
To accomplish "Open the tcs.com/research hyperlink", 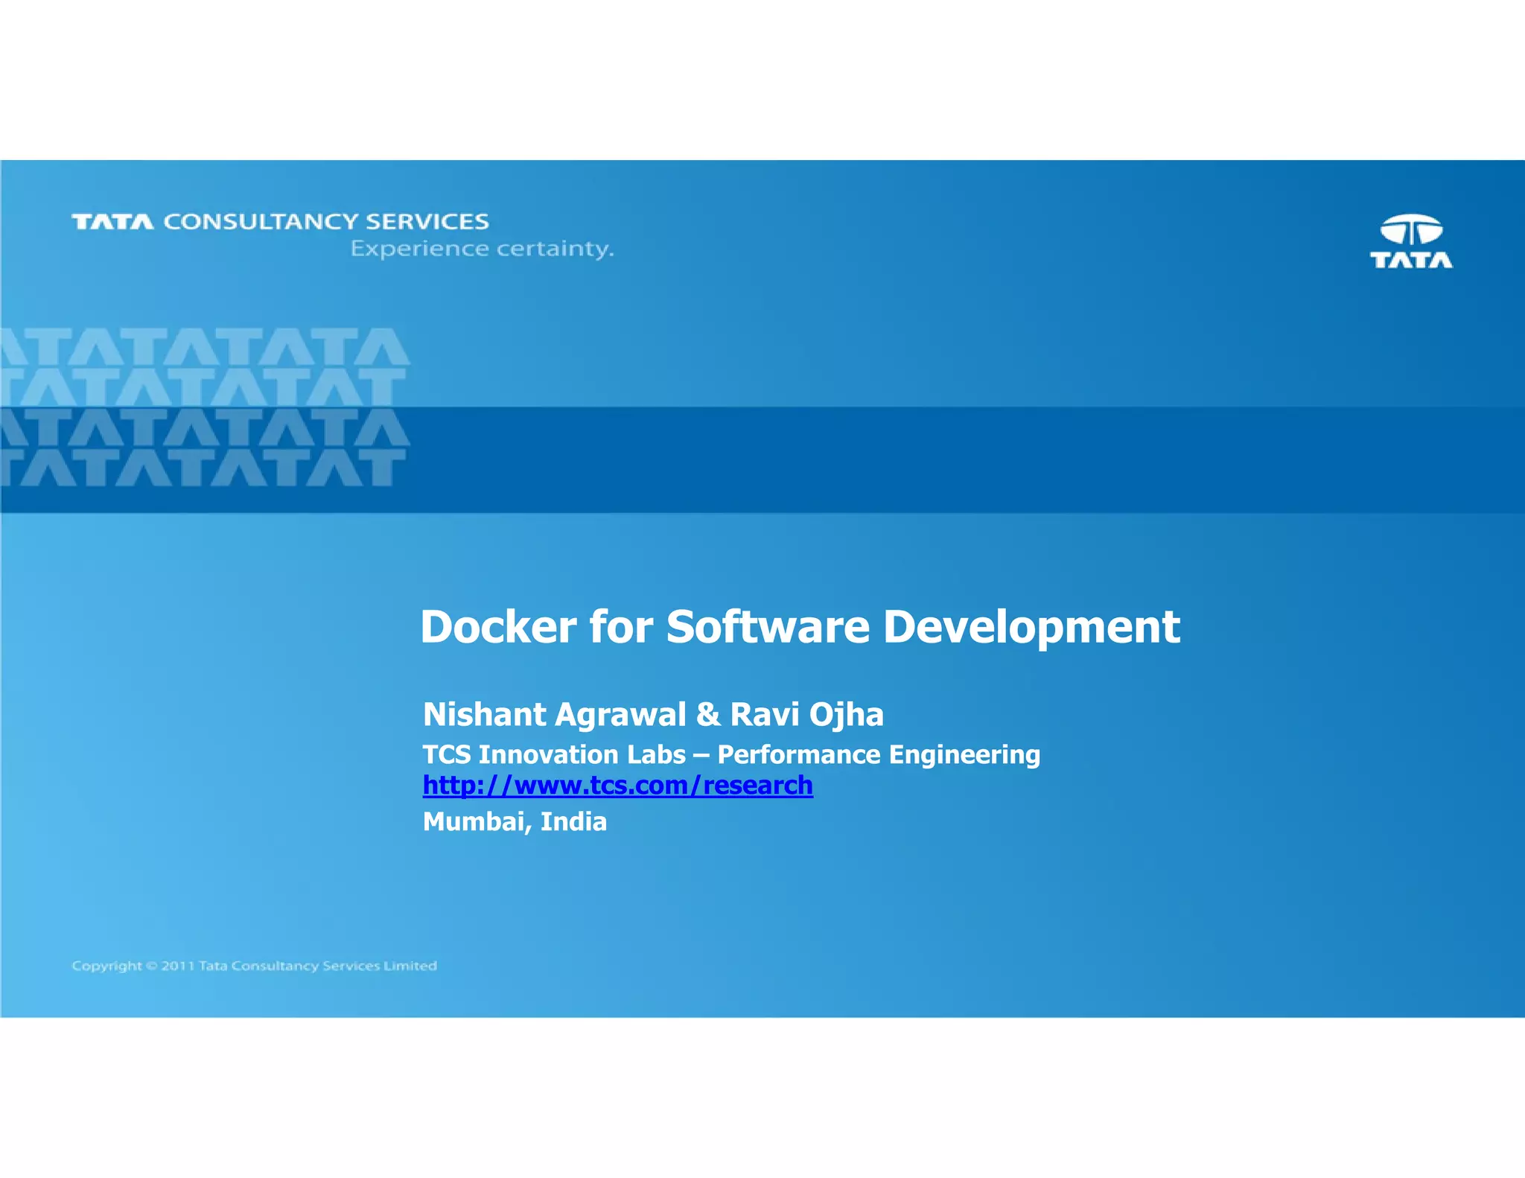I will (x=617, y=786).
